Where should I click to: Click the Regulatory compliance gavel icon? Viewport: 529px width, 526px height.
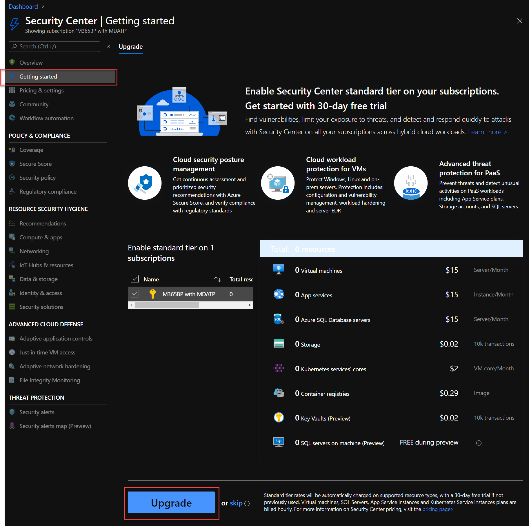(12, 191)
